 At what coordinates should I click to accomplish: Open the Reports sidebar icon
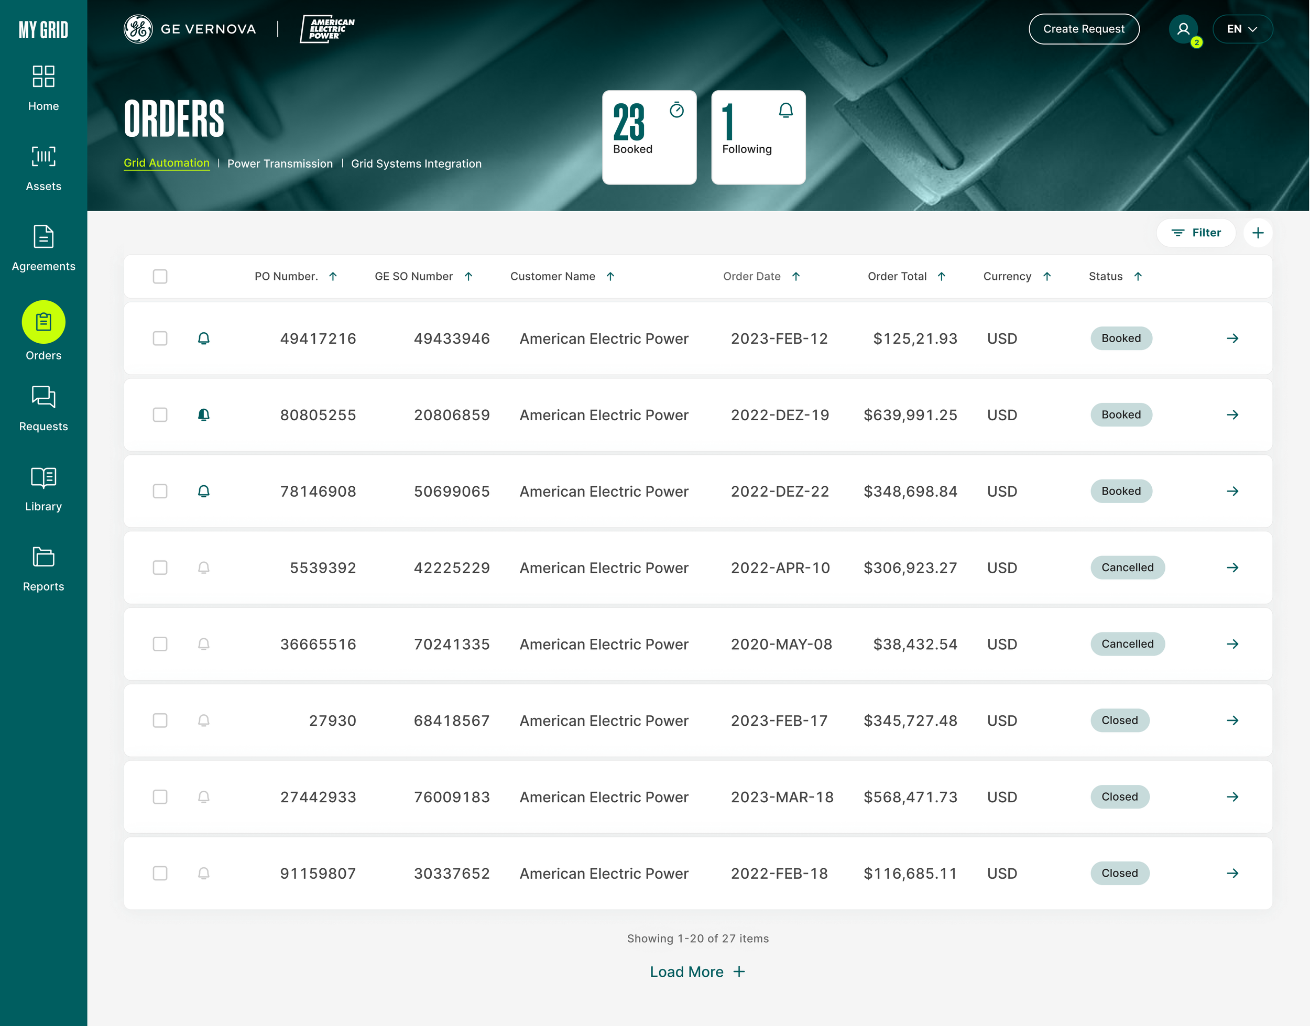(42, 558)
